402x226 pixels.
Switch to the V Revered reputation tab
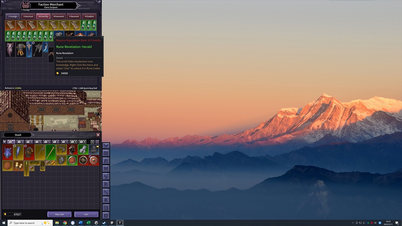tap(74, 16)
